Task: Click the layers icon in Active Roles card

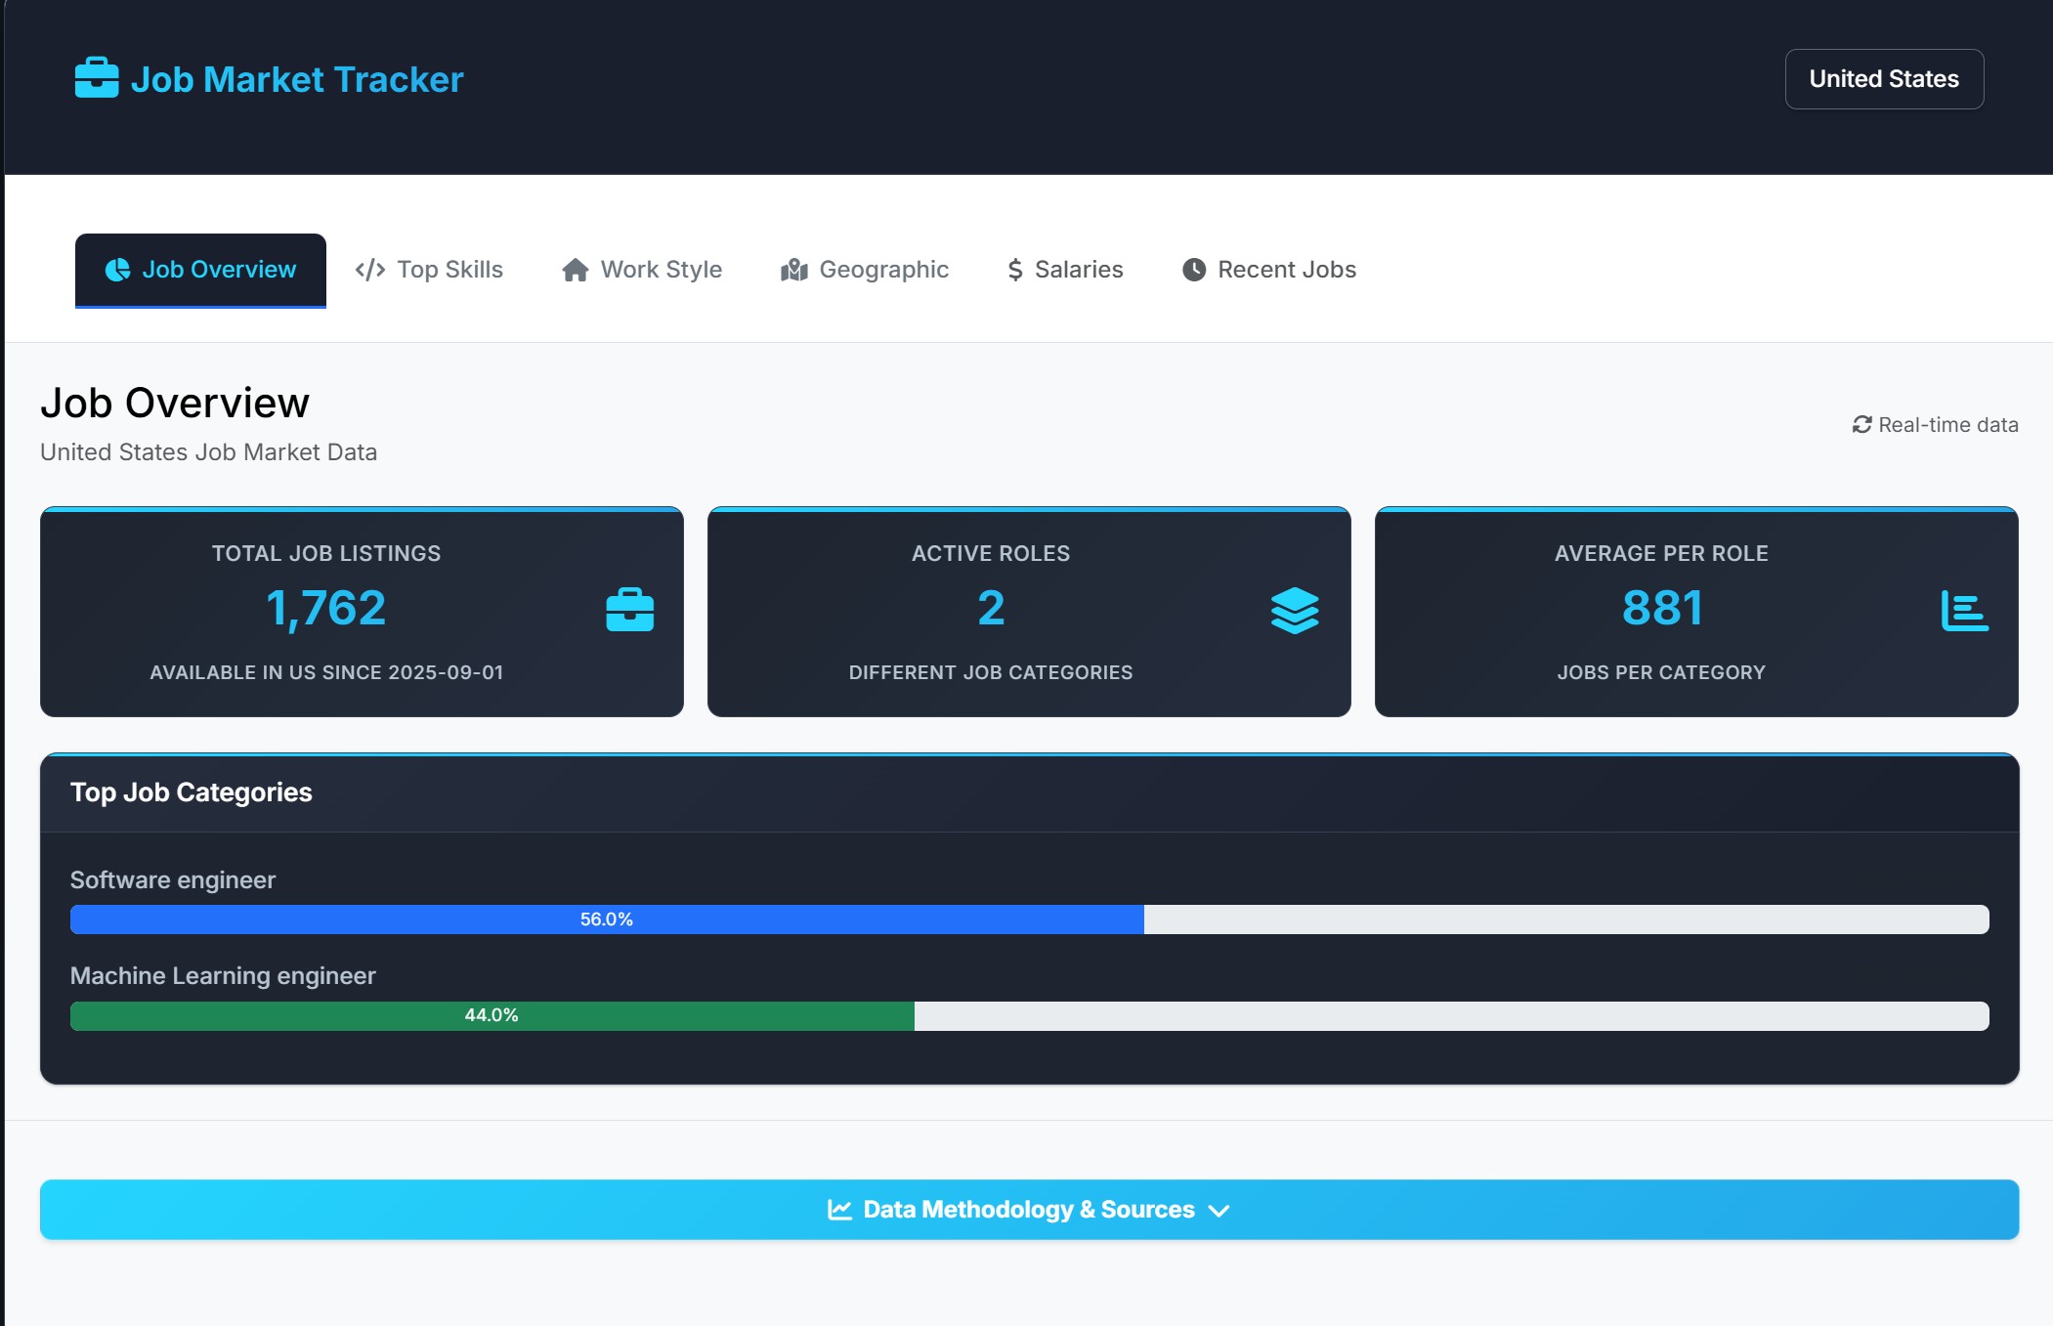Action: 1295,611
